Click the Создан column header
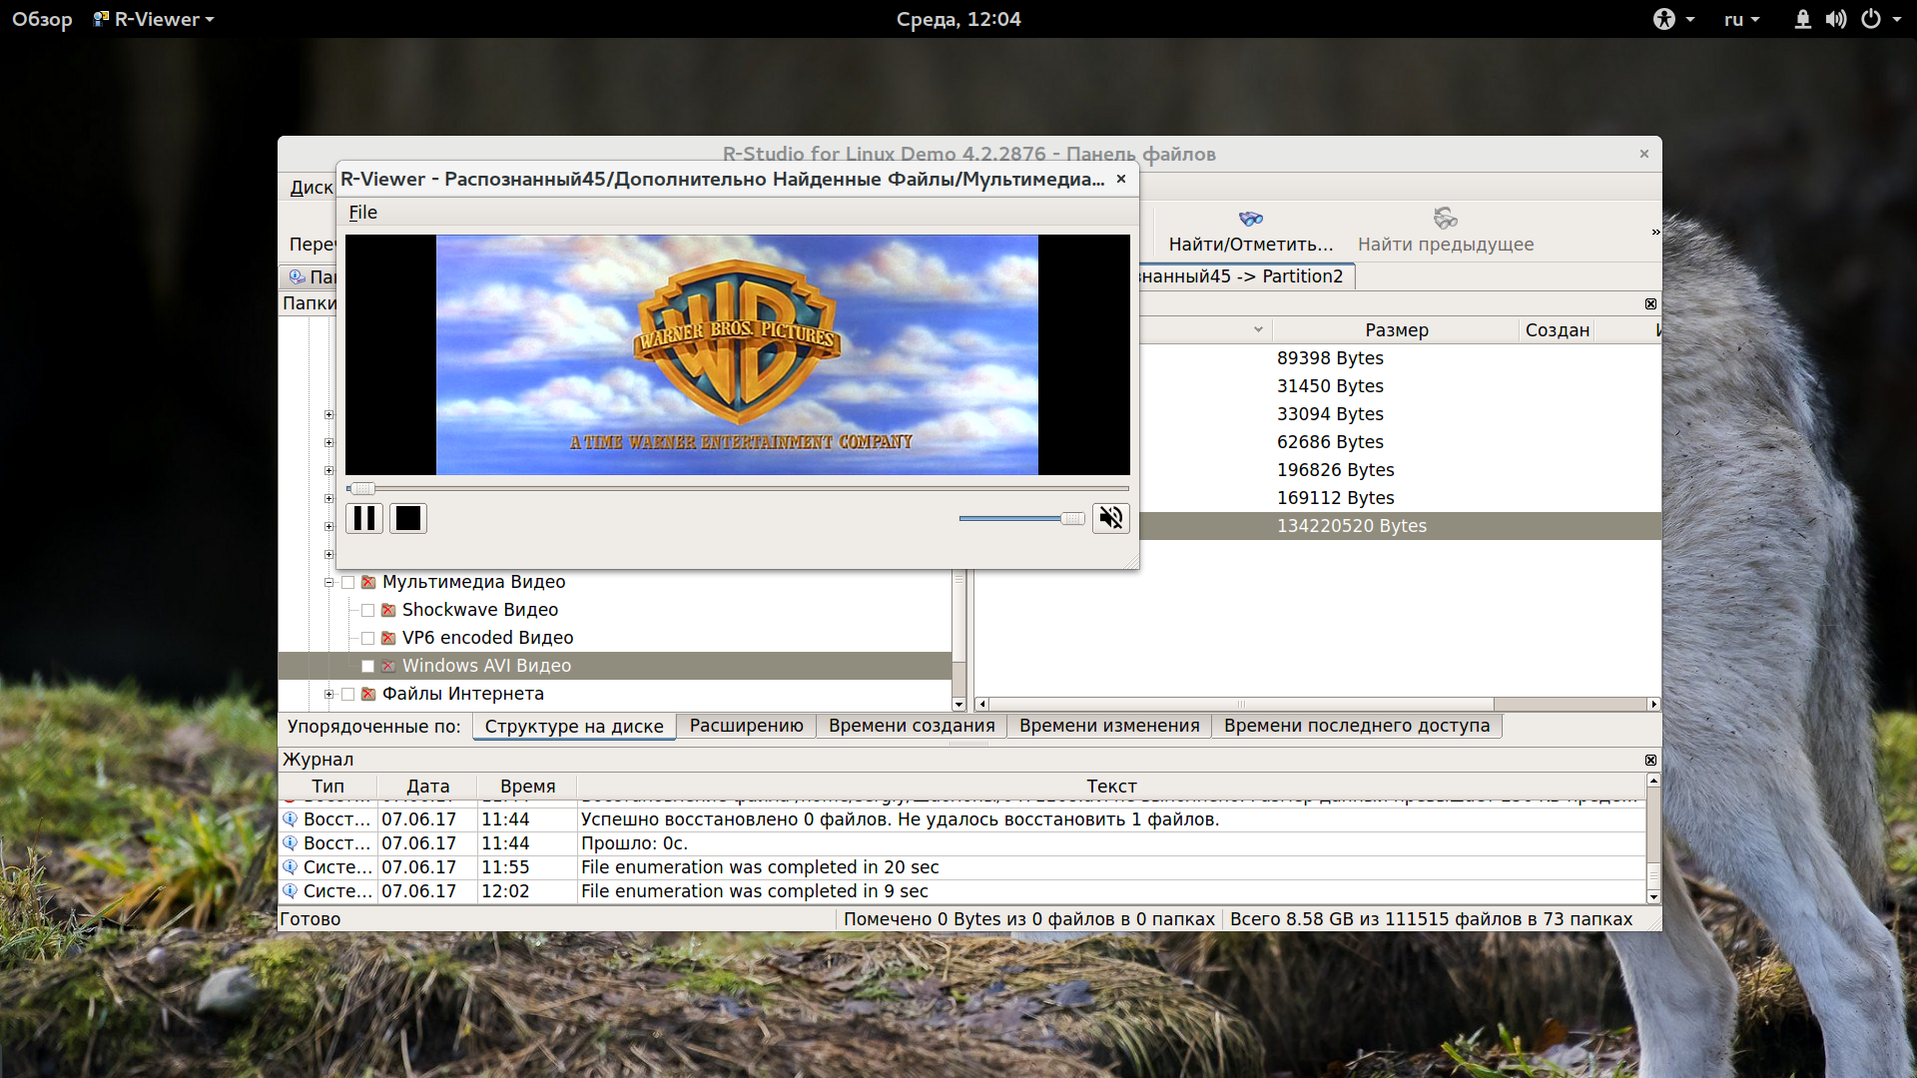 point(1557,330)
